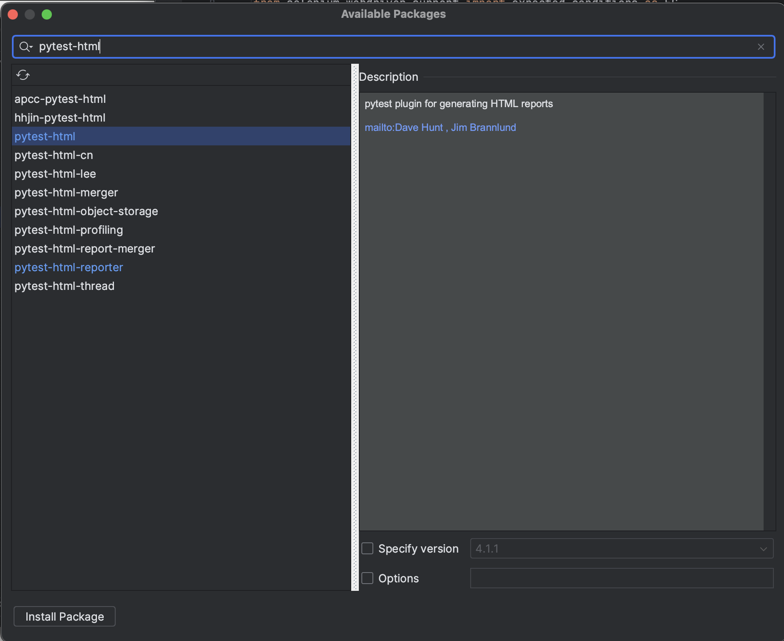
Task: Open the version 4.1.1 dropdown
Action: (622, 548)
